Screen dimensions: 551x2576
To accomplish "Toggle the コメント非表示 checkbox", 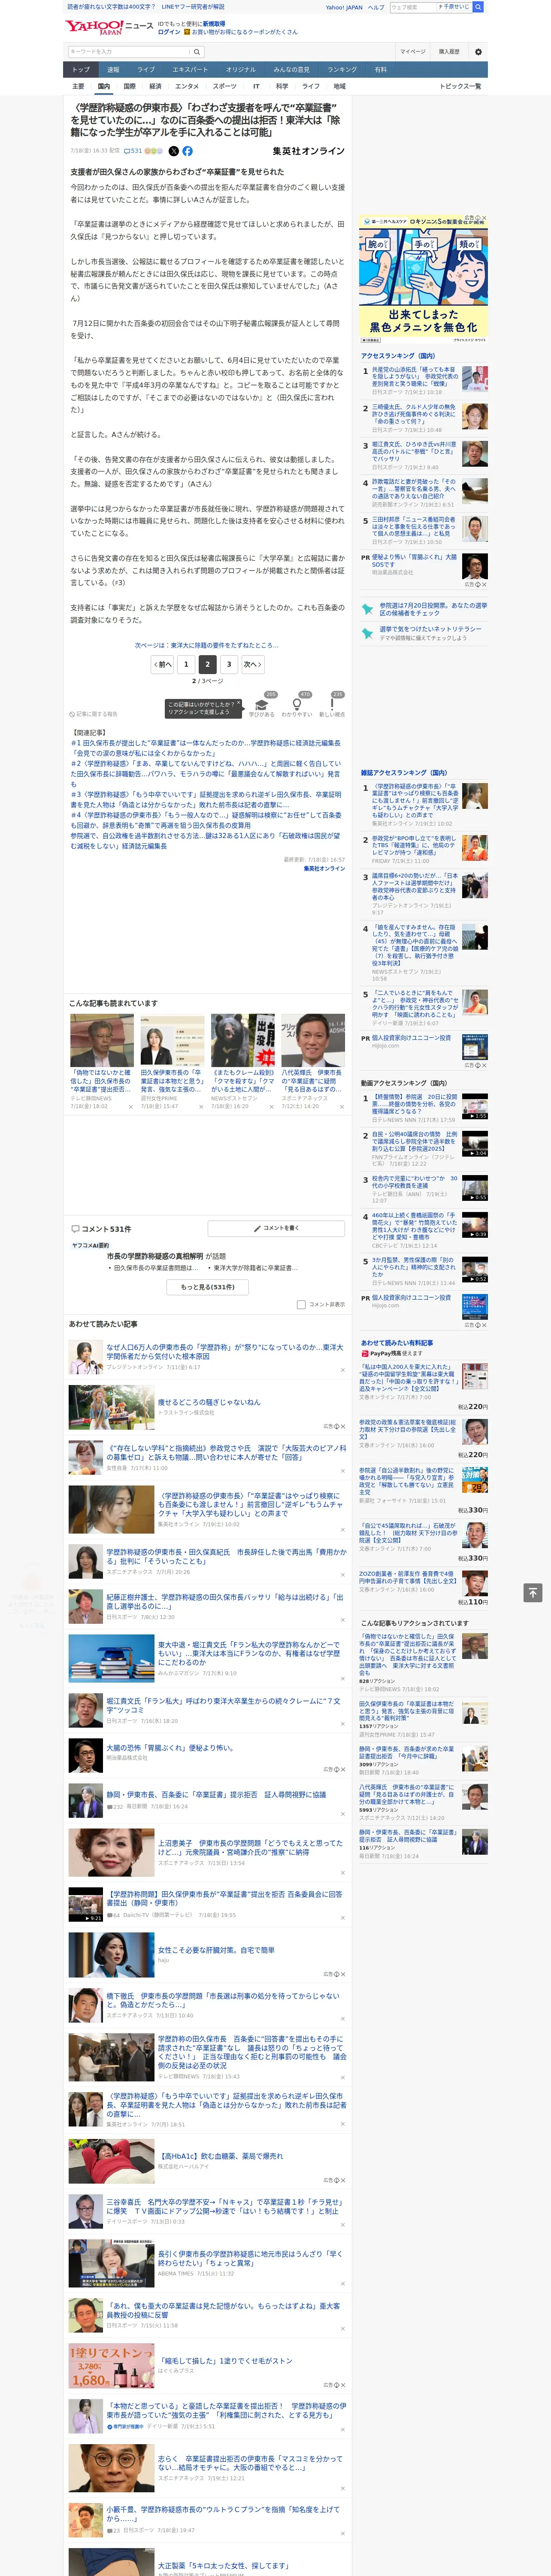I will pyautogui.click(x=301, y=1304).
